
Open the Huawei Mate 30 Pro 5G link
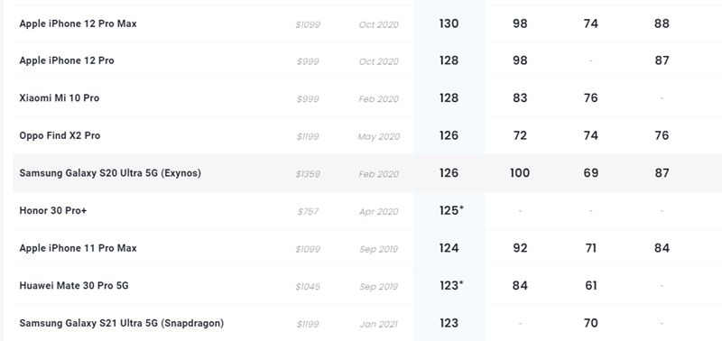click(74, 286)
